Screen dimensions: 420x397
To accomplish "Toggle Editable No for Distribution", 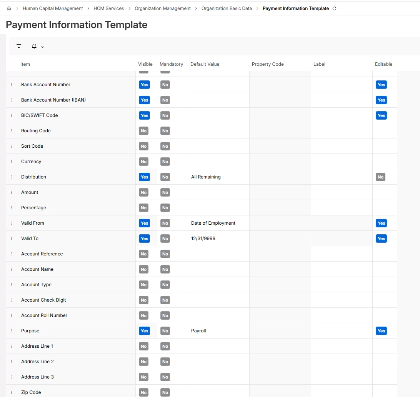I will coord(380,177).
